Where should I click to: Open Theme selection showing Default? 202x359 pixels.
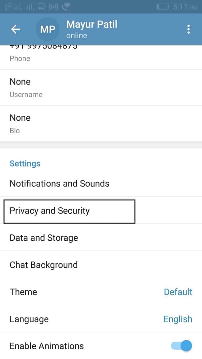tap(101, 292)
